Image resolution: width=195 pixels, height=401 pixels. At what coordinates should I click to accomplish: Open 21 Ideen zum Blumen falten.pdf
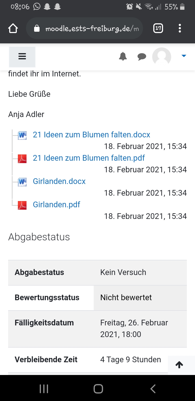pyautogui.click(x=89, y=158)
